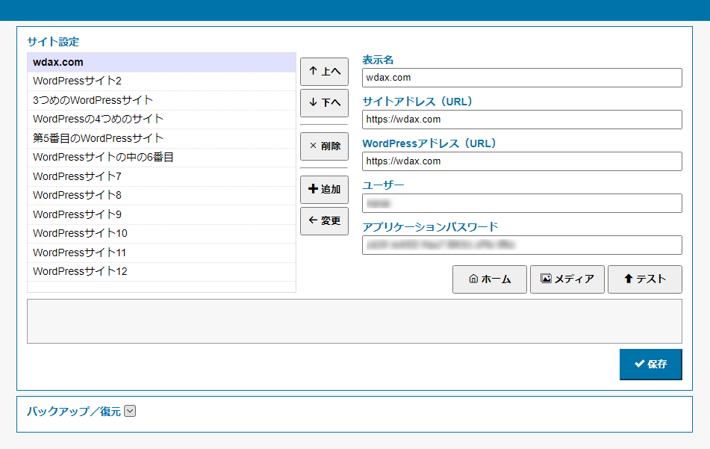The height and width of the screenshot is (449, 710).
Task: Focus the アプリケーションパスワード field
Action: pyautogui.click(x=521, y=245)
